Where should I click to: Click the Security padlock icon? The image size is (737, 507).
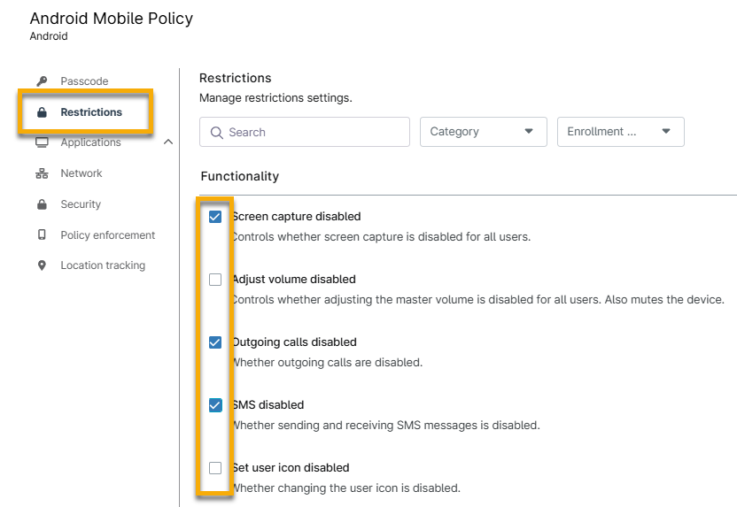(x=42, y=204)
